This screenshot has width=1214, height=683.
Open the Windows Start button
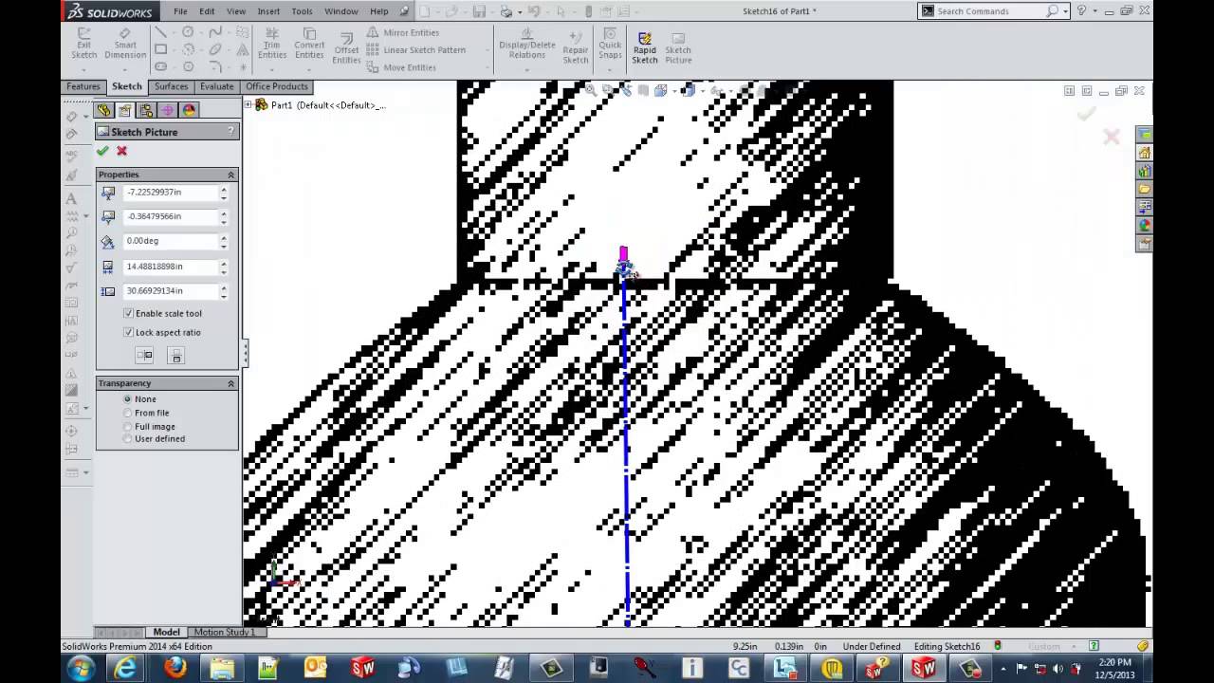pyautogui.click(x=81, y=669)
